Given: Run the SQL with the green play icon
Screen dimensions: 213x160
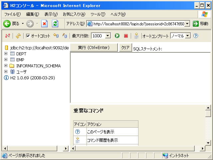Looking at the screenshot, I should 117,36.
